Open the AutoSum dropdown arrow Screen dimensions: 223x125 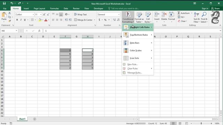click(x=192, y=13)
